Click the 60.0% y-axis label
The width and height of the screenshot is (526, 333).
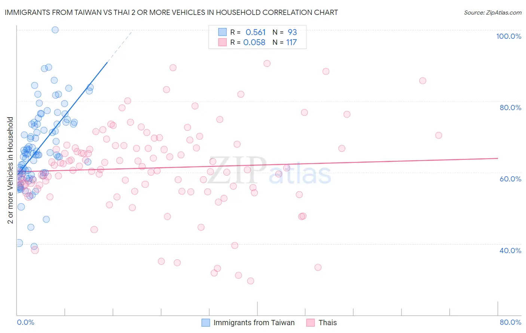[x=510, y=179]
